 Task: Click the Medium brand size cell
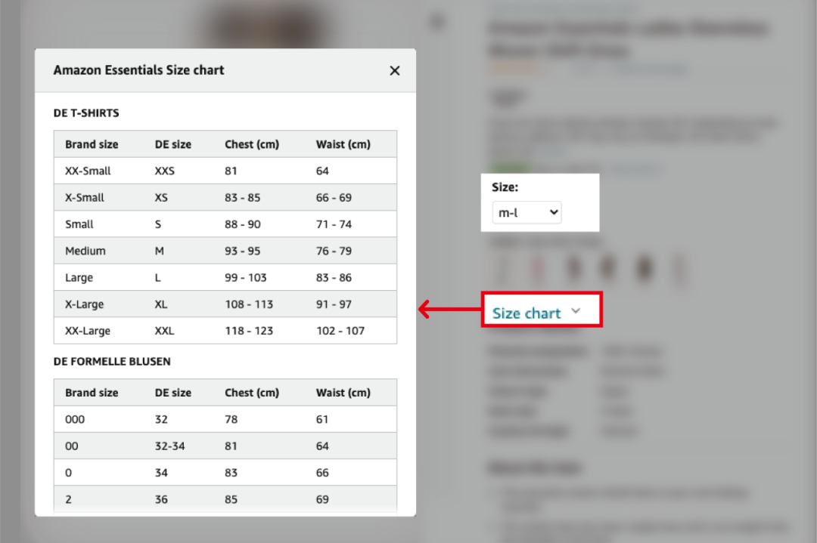[x=85, y=251]
